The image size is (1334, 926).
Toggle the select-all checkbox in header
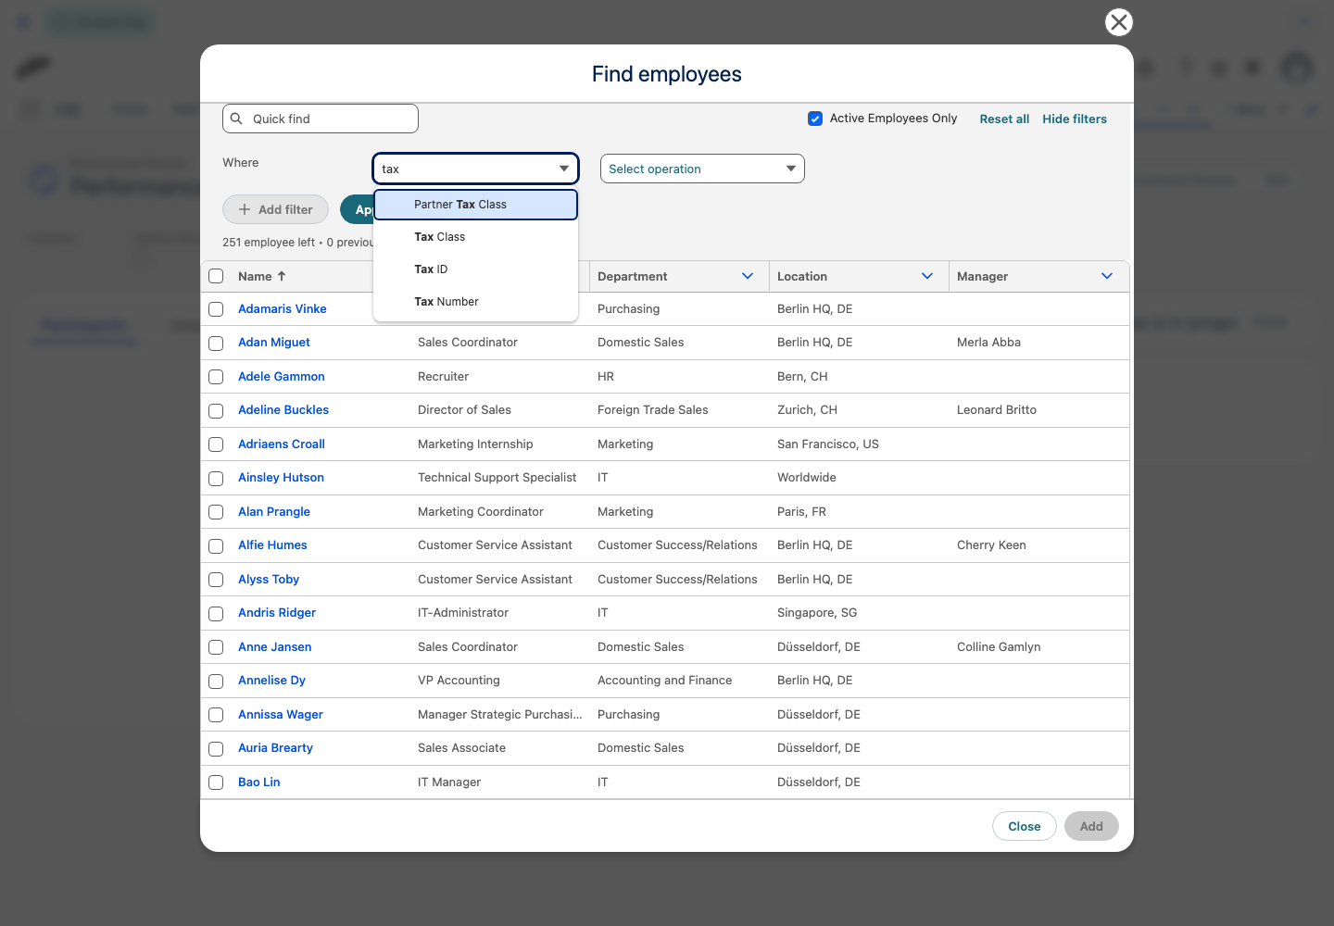point(216,276)
